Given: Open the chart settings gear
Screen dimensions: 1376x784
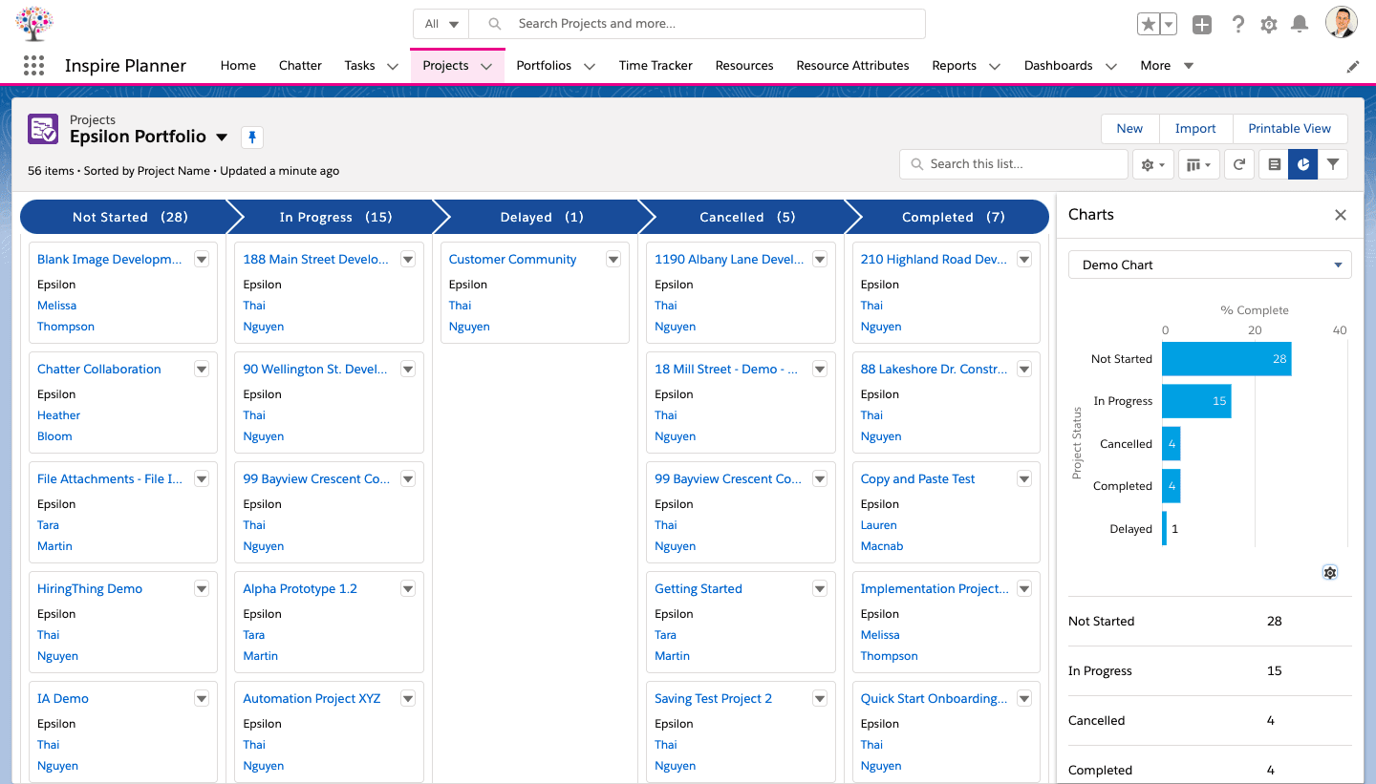Looking at the screenshot, I should [x=1330, y=573].
